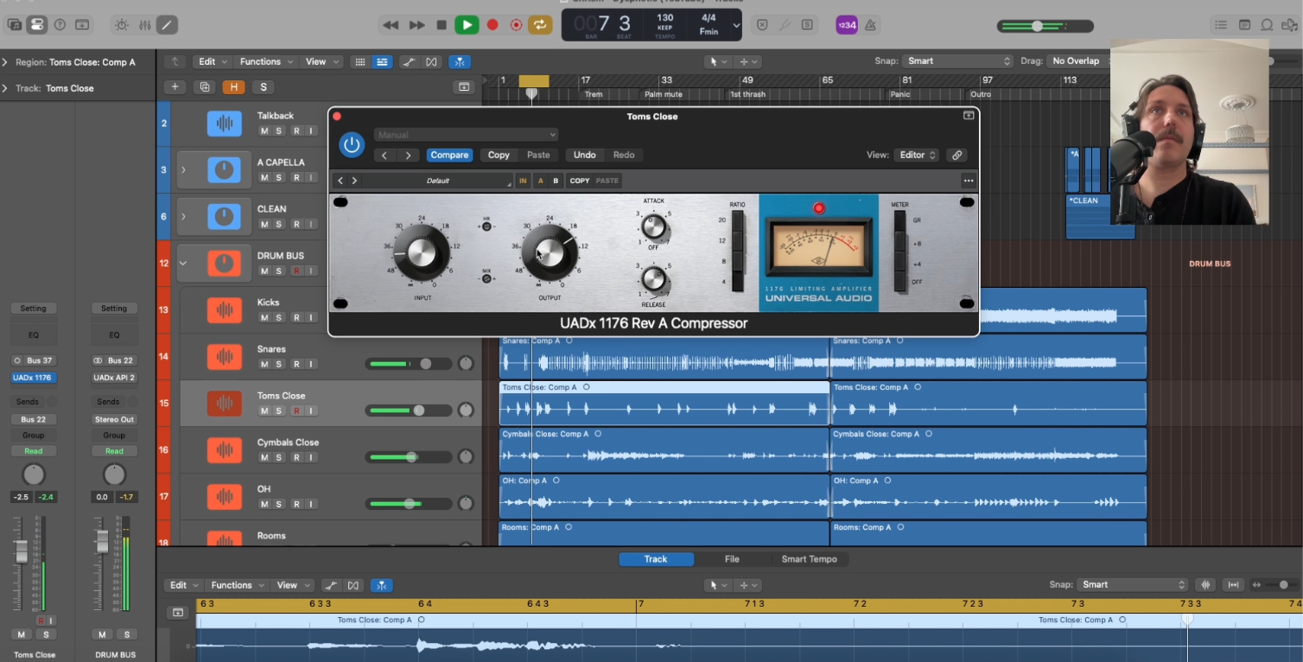Toggle the Editors pencil icon
Viewport: 1303px width, 662px height.
[167, 25]
